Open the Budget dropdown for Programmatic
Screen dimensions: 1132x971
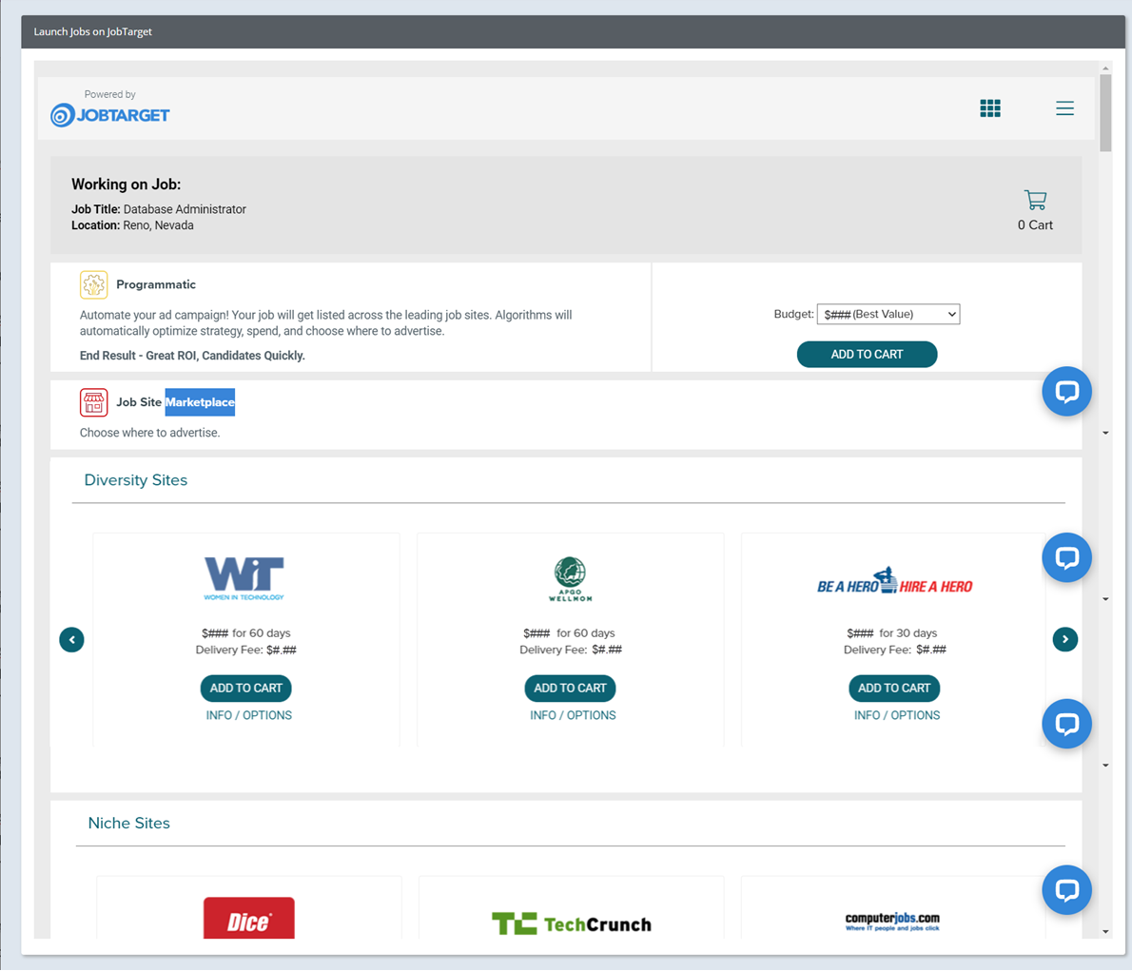click(x=888, y=314)
